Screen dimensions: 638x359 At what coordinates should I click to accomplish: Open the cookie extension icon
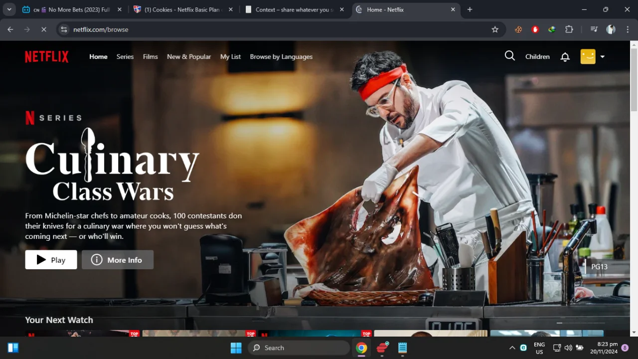click(x=518, y=29)
